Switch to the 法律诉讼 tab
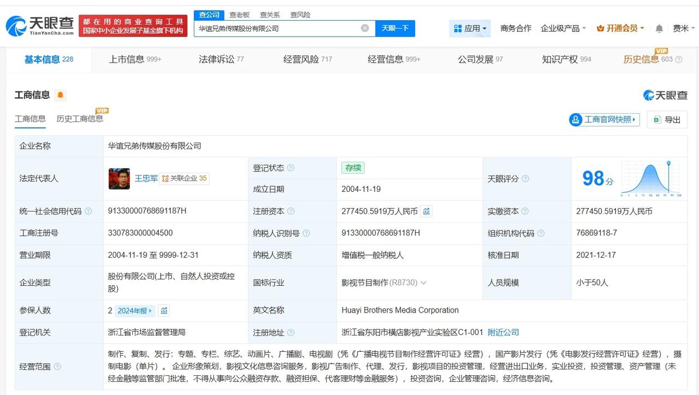This screenshot has height=395, width=699. pos(221,59)
